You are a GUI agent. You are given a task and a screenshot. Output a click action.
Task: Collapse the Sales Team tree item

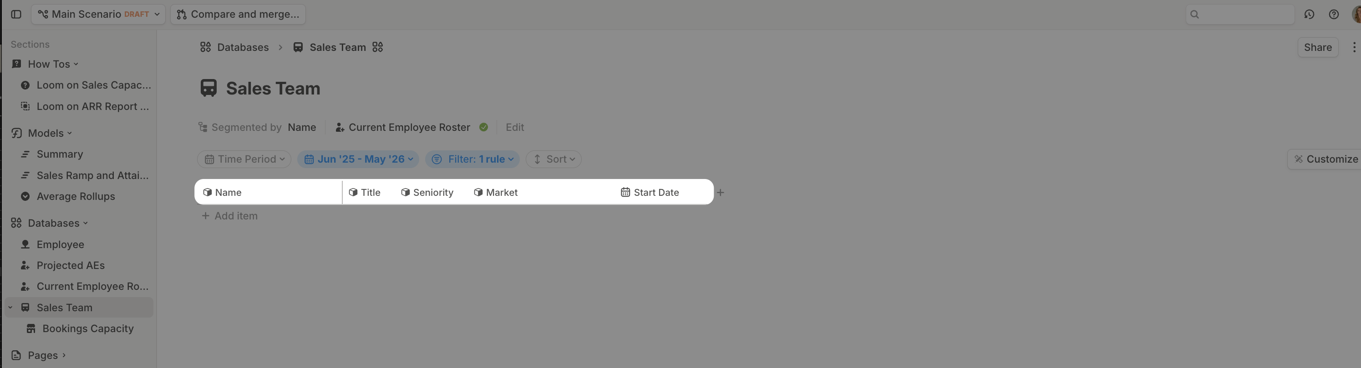[x=10, y=308]
